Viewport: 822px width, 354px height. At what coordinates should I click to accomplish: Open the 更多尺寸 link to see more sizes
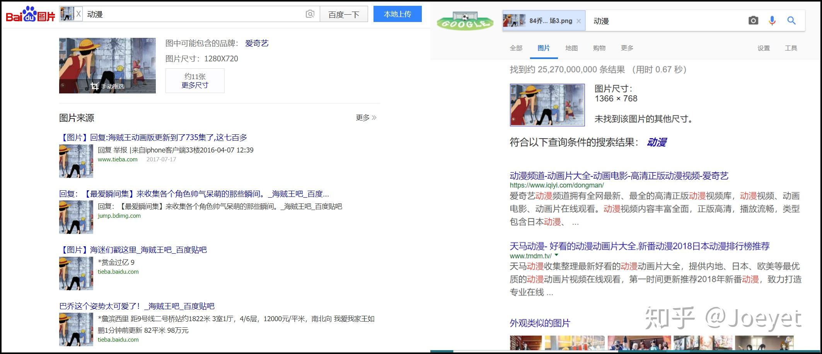[x=194, y=85]
